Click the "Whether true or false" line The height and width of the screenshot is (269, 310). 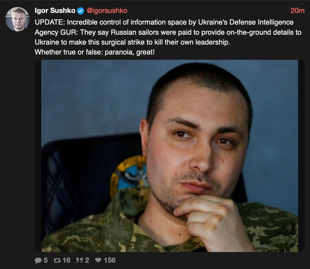coord(94,52)
